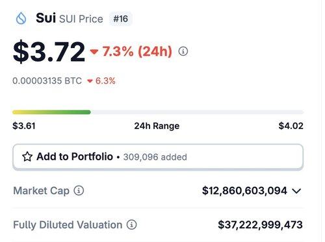
Task: Click the $37,222,999,473 valuation figure
Action: point(260,224)
